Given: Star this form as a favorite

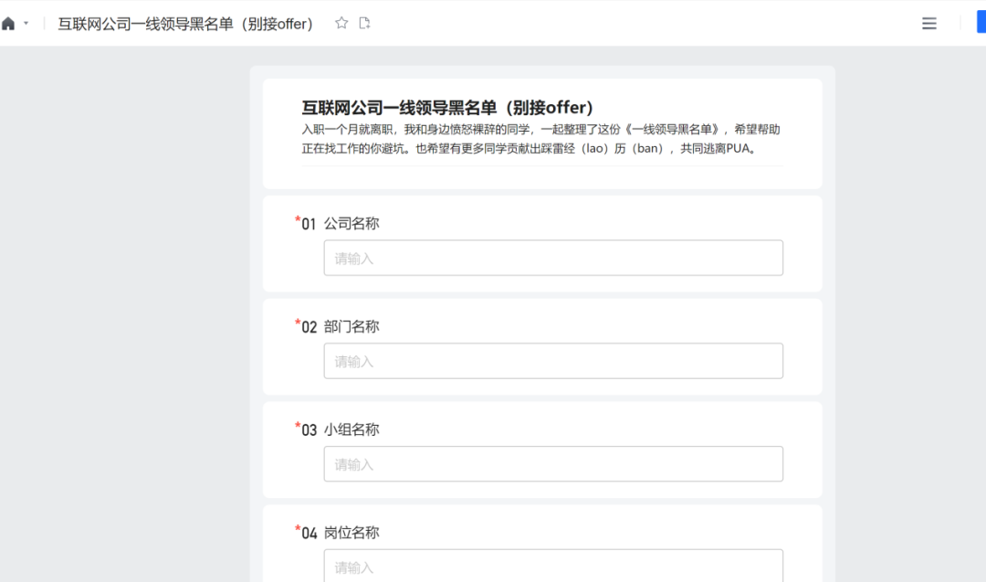Looking at the screenshot, I should (x=341, y=23).
